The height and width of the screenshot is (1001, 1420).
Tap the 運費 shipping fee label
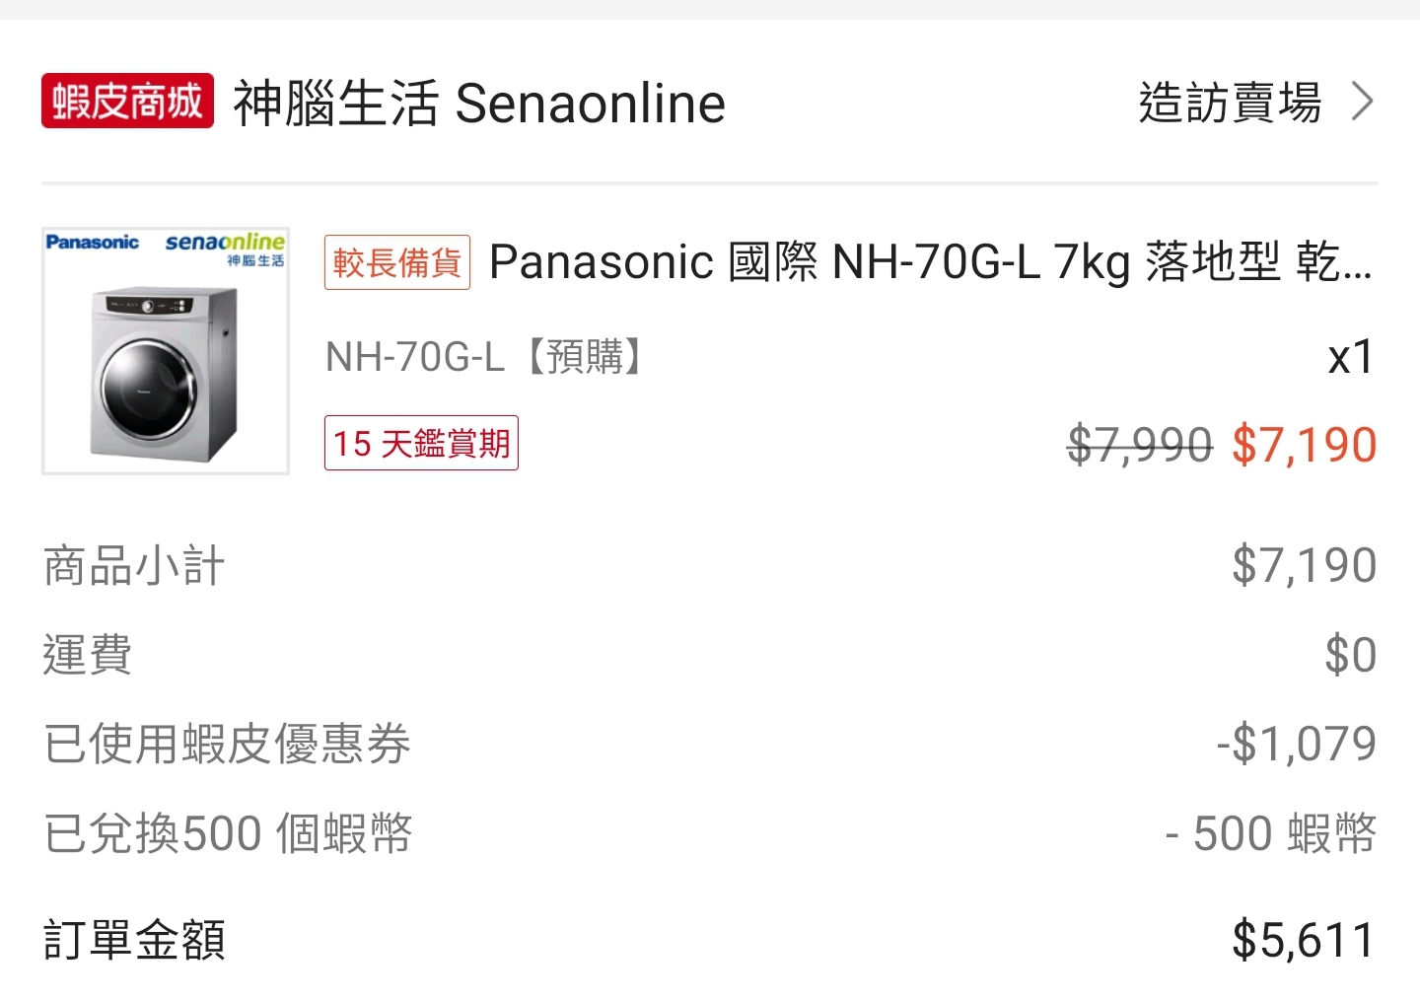click(88, 655)
